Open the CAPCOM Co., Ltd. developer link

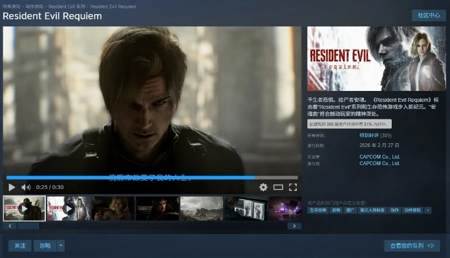380,157
